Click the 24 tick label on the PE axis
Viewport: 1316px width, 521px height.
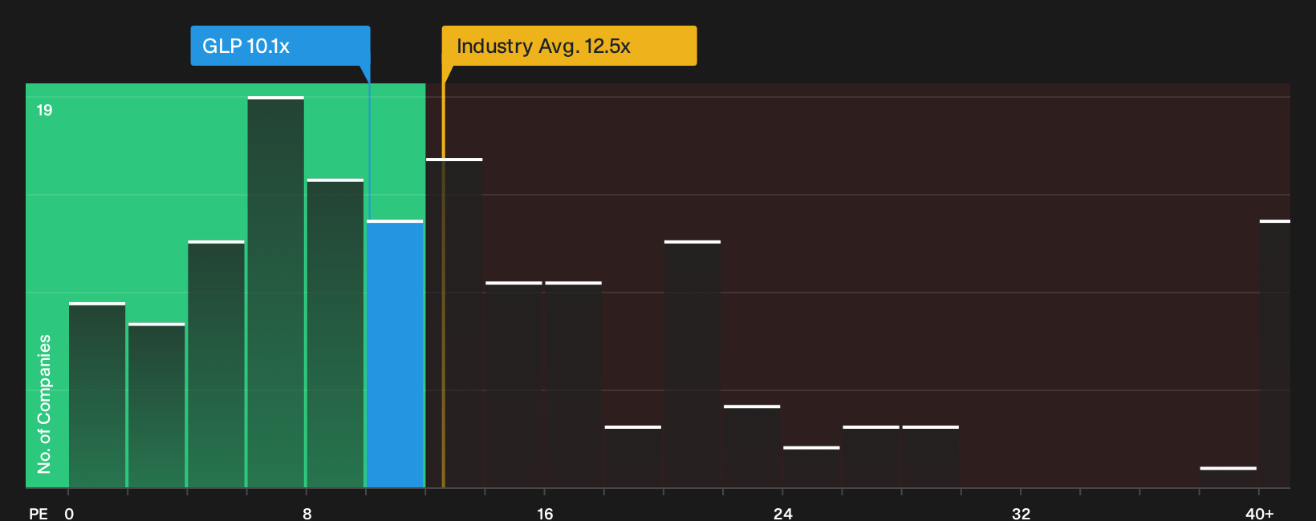(783, 514)
